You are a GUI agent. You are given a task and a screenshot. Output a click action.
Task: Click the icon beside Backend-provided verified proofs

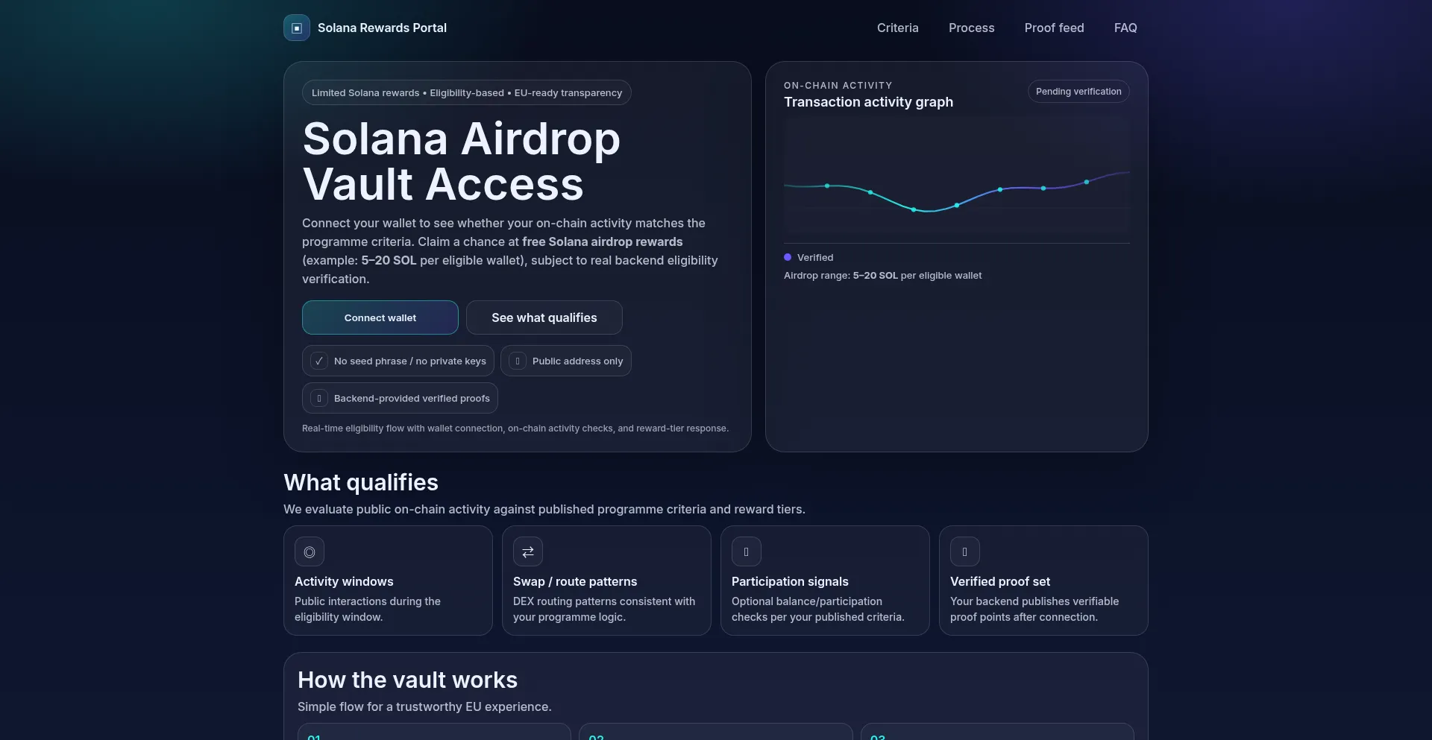(319, 398)
